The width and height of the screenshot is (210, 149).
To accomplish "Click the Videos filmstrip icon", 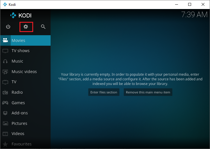I will [x=5, y=134].
